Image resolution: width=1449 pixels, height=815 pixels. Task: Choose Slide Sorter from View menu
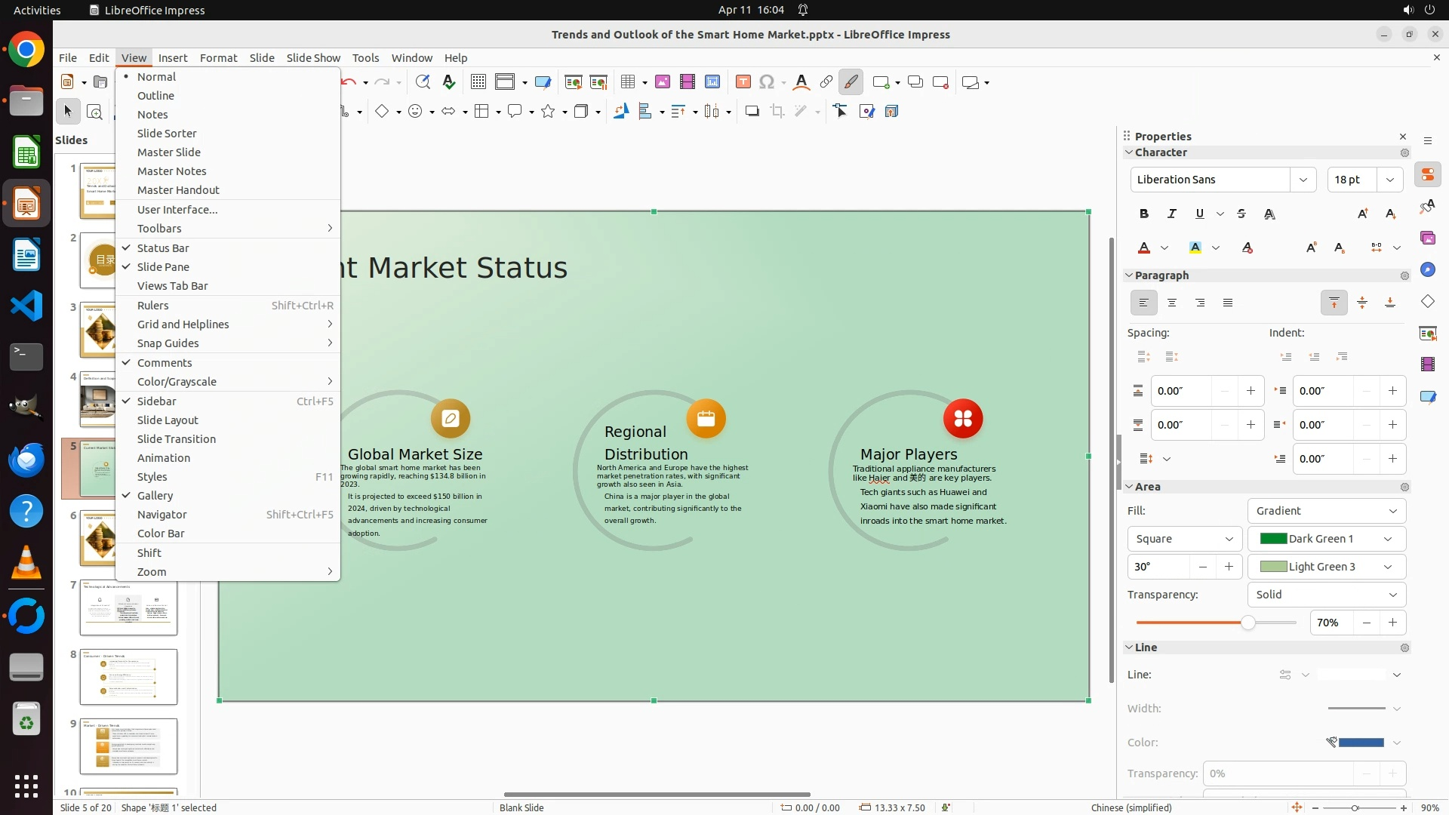(167, 134)
